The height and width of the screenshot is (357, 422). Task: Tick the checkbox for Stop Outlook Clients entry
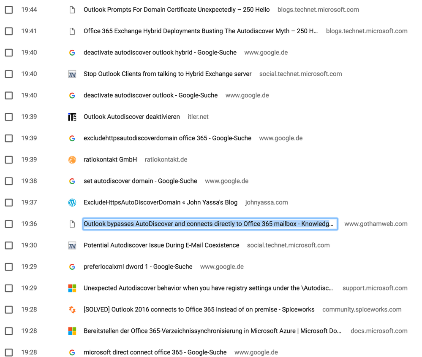[9, 74]
